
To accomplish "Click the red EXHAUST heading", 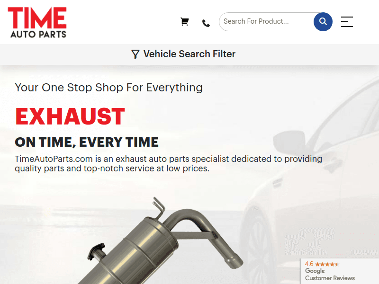I will pos(70,116).
